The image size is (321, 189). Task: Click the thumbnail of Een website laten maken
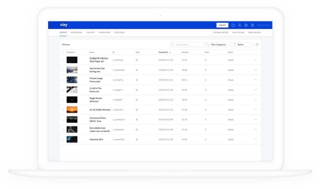click(72, 129)
